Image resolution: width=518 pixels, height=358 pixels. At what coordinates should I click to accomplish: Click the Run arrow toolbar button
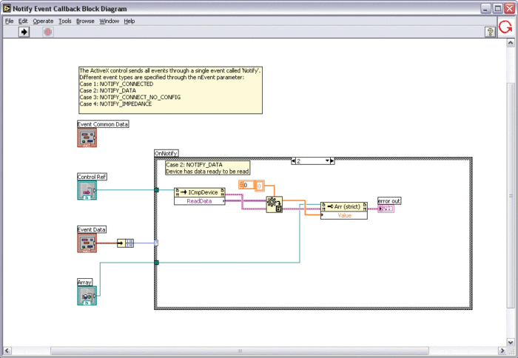pos(24,32)
